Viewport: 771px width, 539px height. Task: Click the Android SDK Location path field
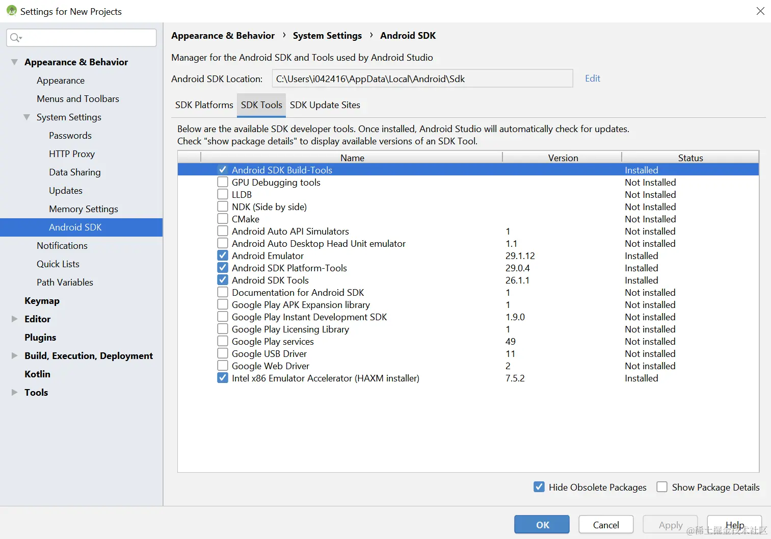[422, 79]
